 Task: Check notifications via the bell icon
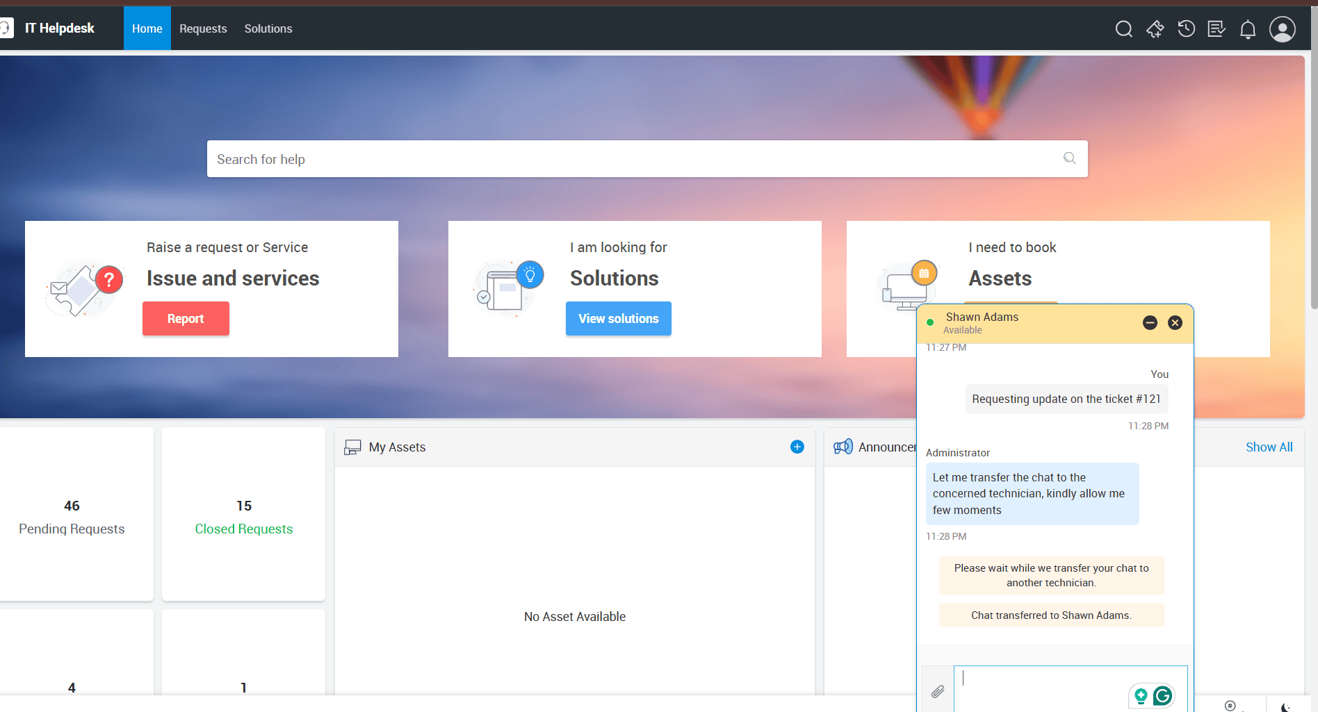1248,29
